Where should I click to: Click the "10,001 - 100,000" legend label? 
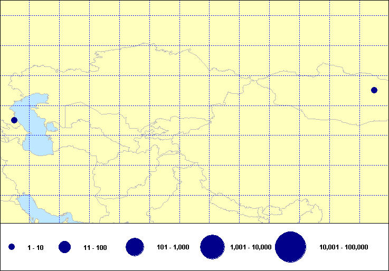pos(344,247)
